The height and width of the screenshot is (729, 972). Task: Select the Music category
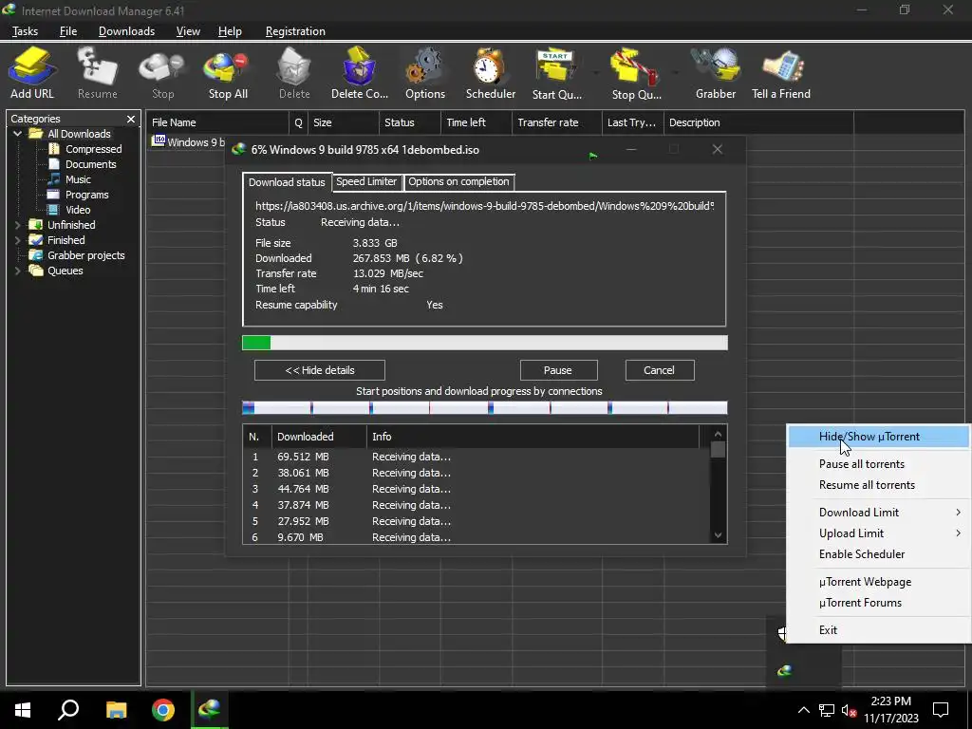[78, 179]
